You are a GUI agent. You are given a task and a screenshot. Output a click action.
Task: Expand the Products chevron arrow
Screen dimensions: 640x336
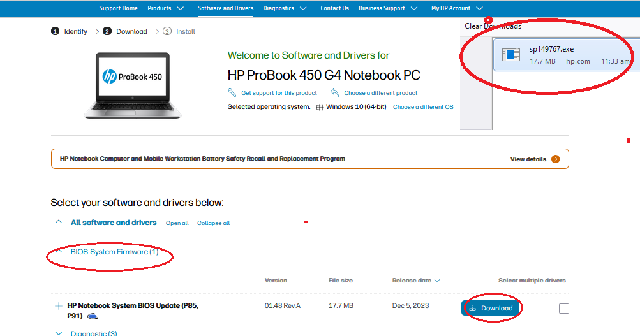181,8
